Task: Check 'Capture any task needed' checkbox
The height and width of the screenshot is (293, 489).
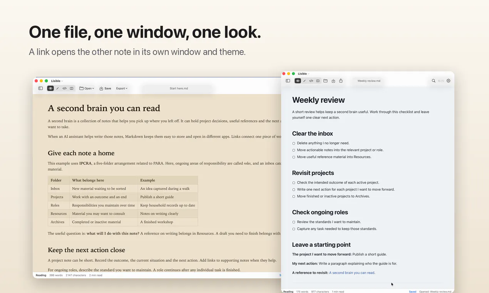Action: click(294, 229)
